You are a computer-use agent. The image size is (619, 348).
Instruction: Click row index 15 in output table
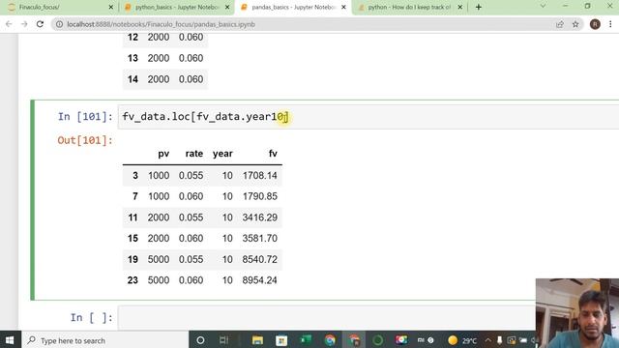(x=133, y=239)
